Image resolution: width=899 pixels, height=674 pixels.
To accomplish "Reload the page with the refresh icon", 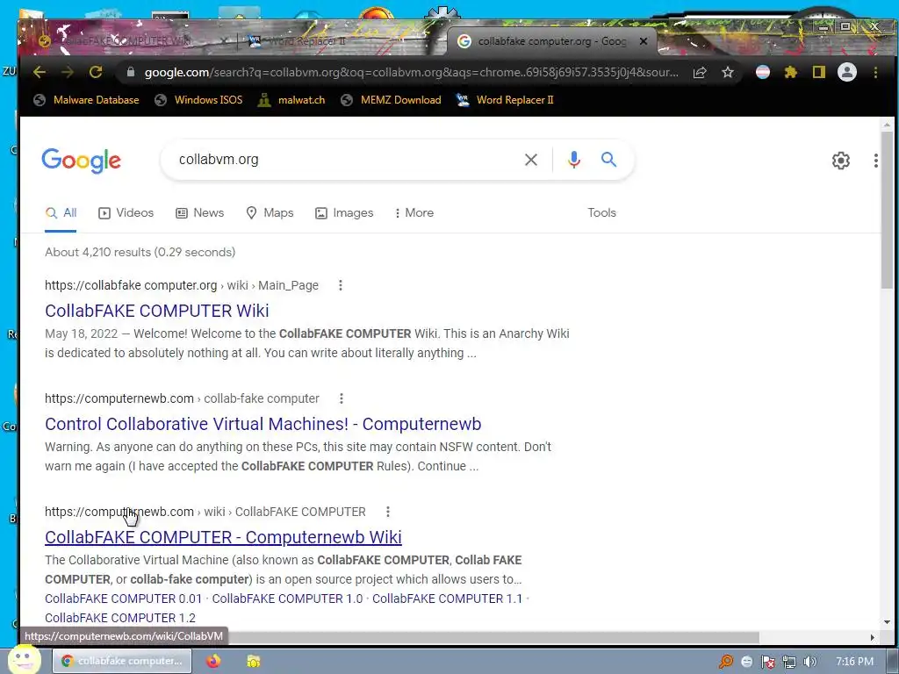I will [x=96, y=72].
